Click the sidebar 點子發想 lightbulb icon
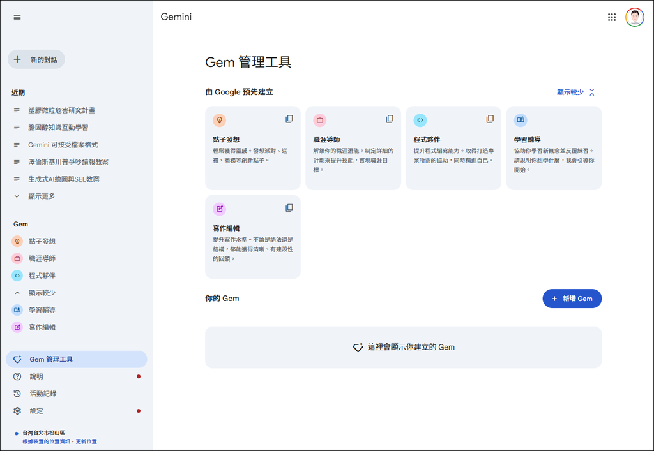654x451 pixels. click(17, 241)
